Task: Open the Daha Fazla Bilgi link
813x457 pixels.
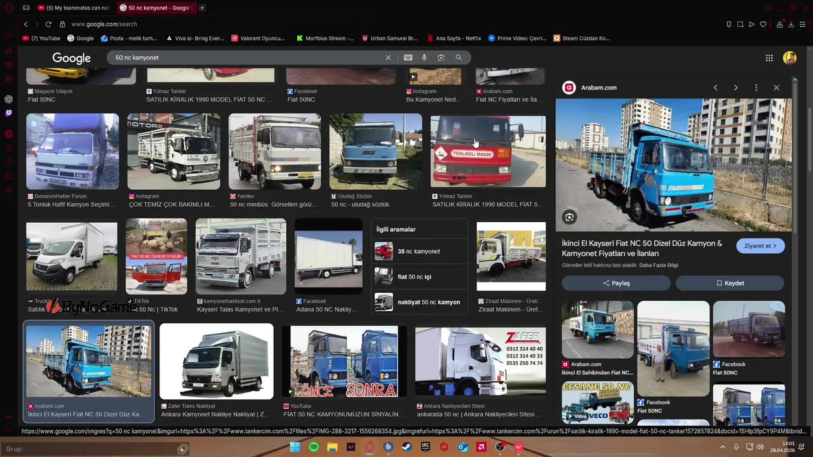Action: [659, 265]
